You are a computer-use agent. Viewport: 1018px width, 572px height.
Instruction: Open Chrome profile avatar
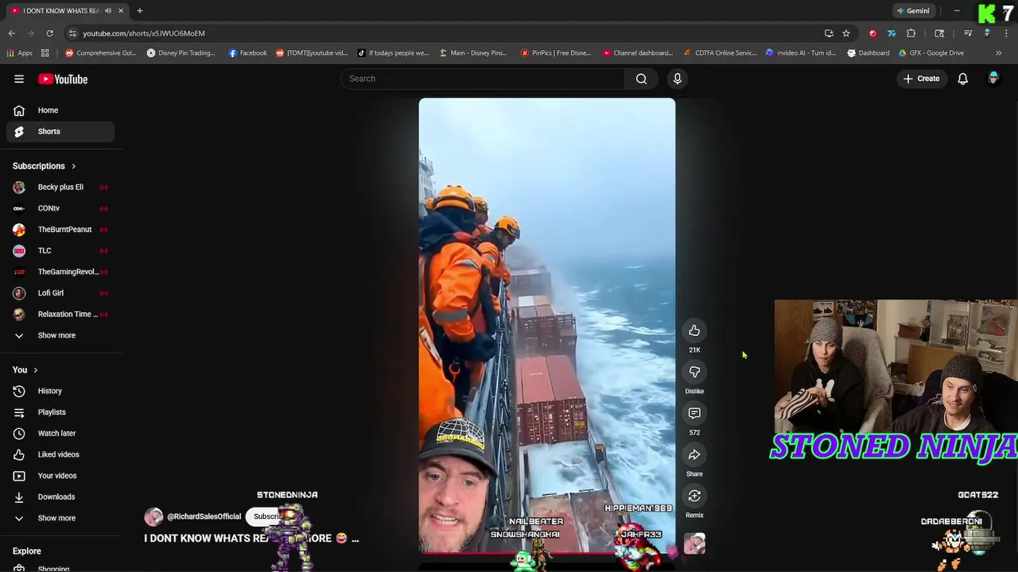click(x=987, y=33)
